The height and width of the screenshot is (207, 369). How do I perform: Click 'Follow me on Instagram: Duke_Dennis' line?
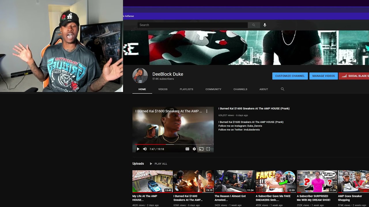click(x=240, y=126)
